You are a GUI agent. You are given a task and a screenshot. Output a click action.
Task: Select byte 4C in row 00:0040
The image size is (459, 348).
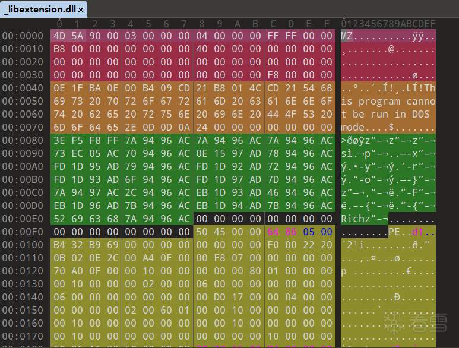coord(255,88)
